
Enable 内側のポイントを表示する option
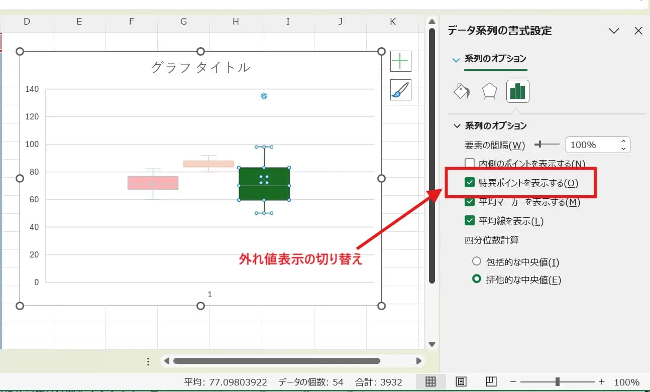[470, 163]
